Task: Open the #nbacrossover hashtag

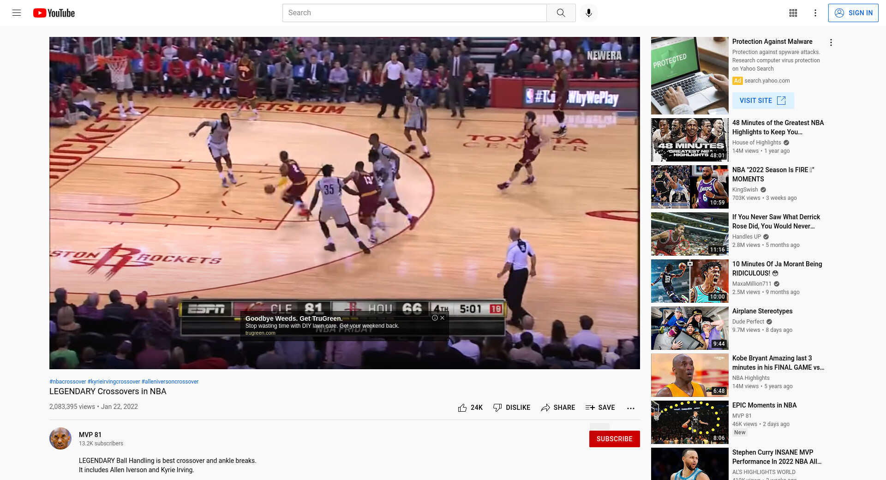Action: point(68,382)
